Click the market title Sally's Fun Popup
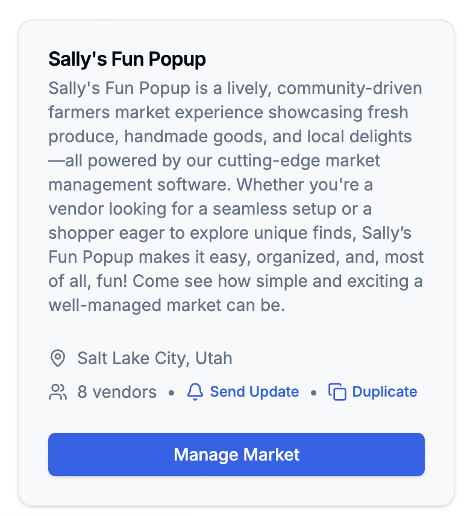This screenshot has width=476, height=516. 127,59
